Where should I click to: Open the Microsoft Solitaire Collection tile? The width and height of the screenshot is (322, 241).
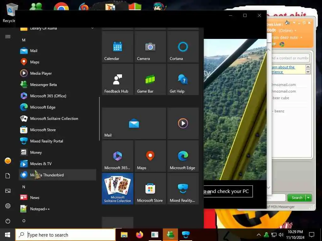click(118, 189)
